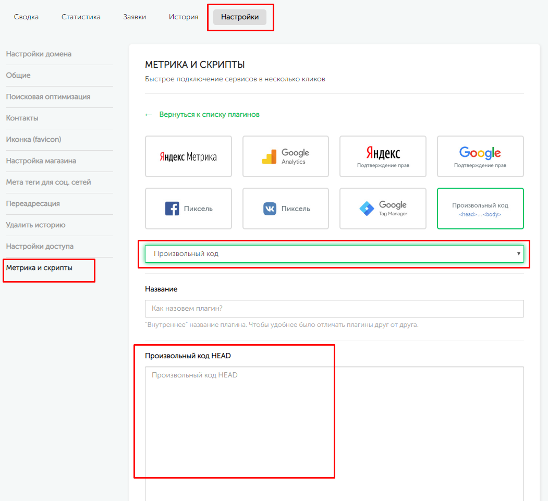Viewport: 548px width, 501px height.
Task: Choose the Google Analytics plugin card
Action: tap(285, 156)
